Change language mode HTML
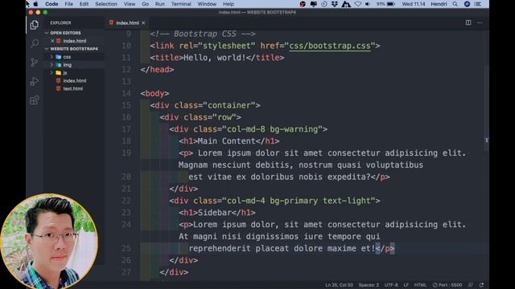The width and height of the screenshot is (515, 289). tap(420, 285)
